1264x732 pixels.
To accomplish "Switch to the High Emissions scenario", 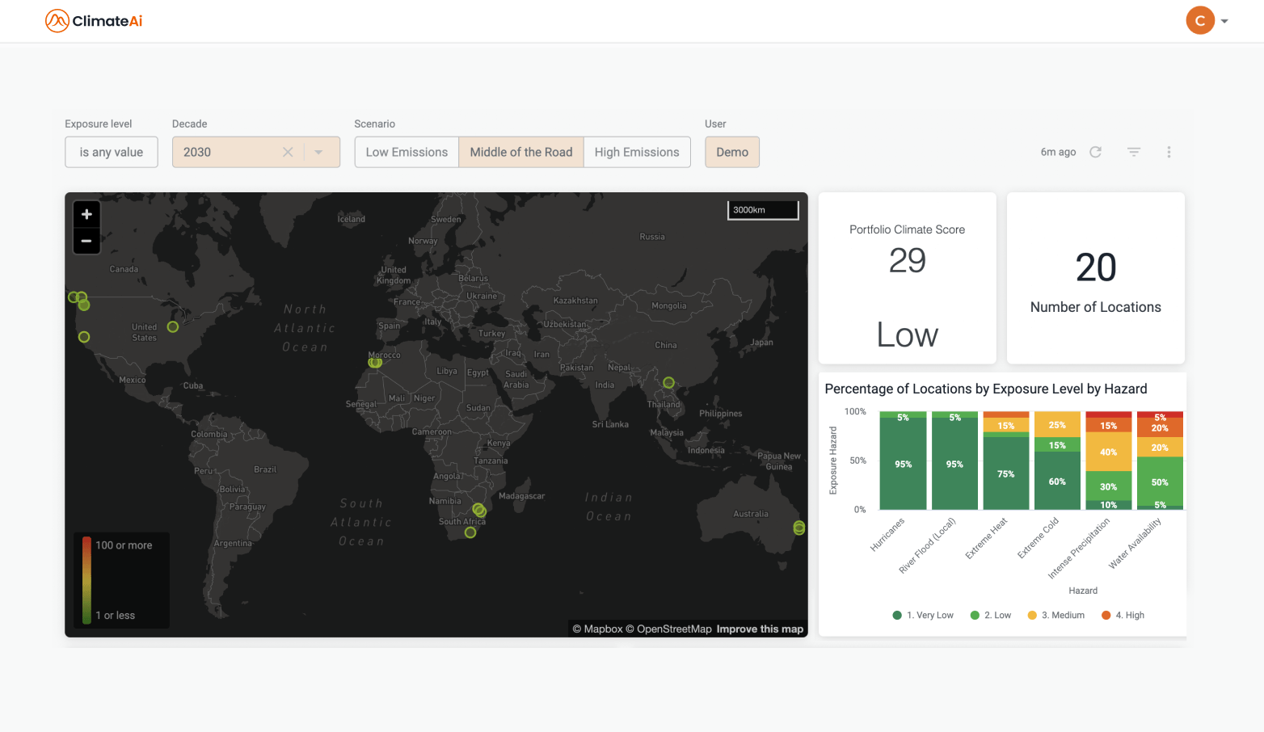I will tap(636, 152).
